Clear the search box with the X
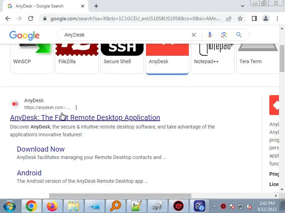285x213 pixels. [x=194, y=35]
